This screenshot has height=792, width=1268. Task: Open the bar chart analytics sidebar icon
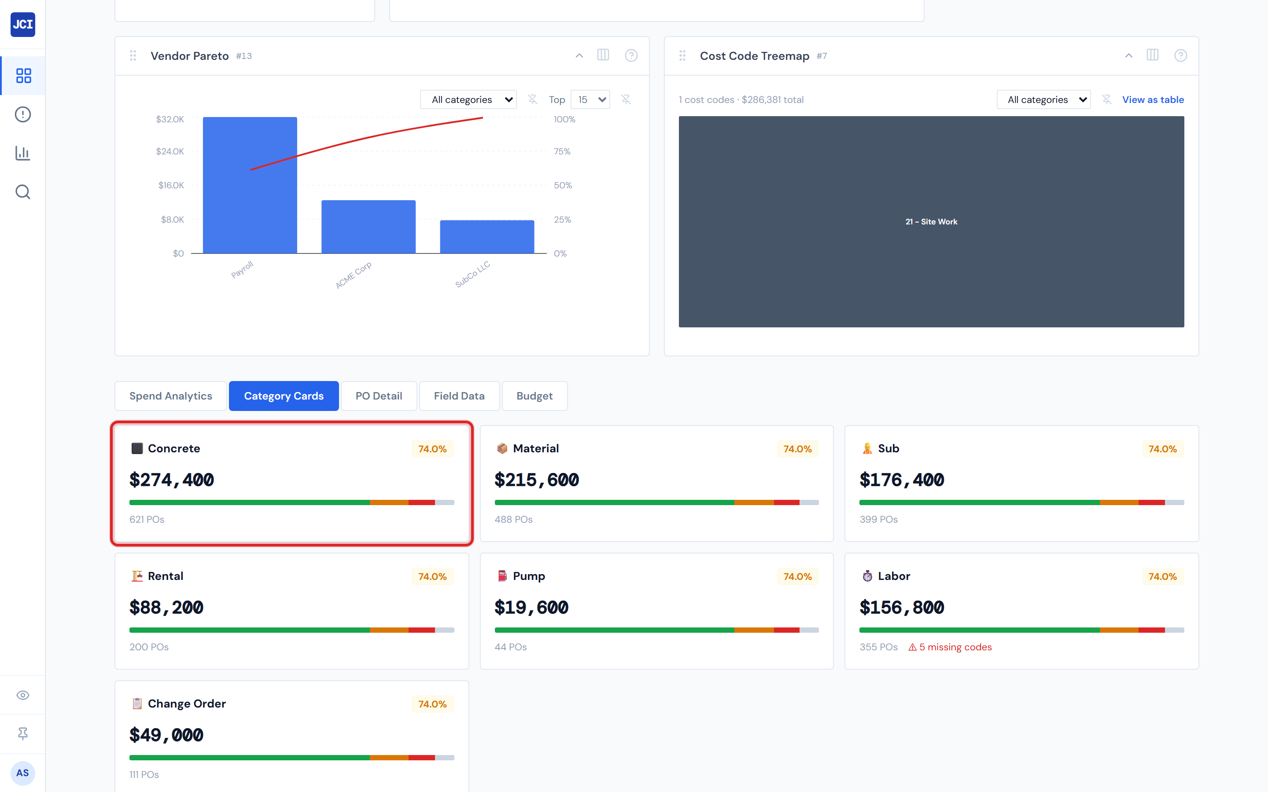(23, 153)
